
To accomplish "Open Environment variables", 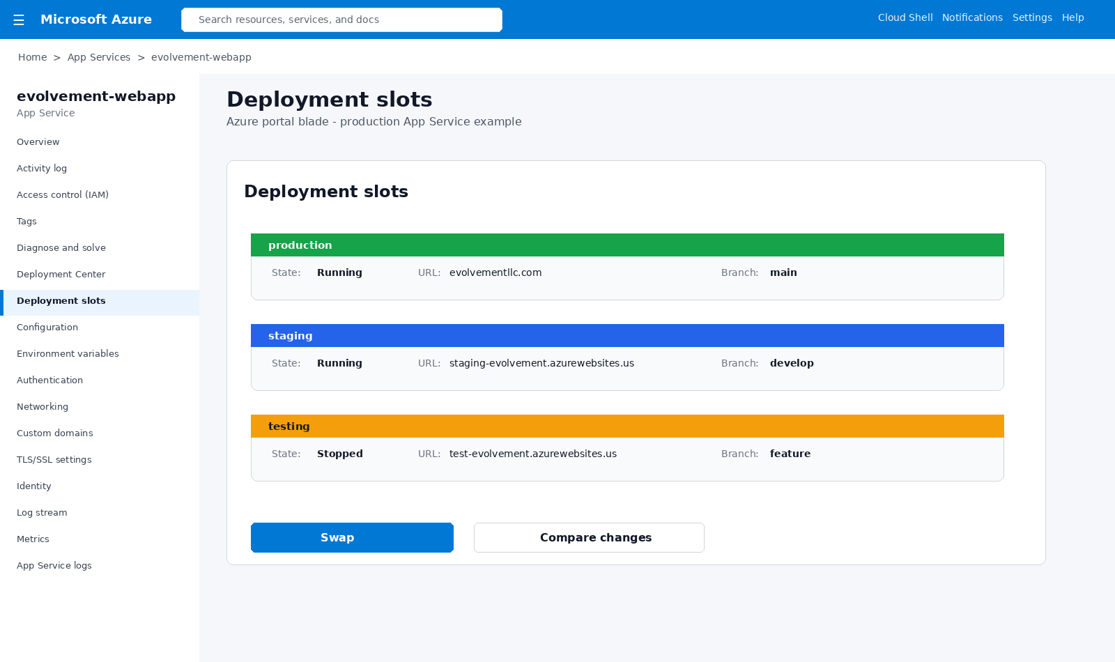I will 100,354.
